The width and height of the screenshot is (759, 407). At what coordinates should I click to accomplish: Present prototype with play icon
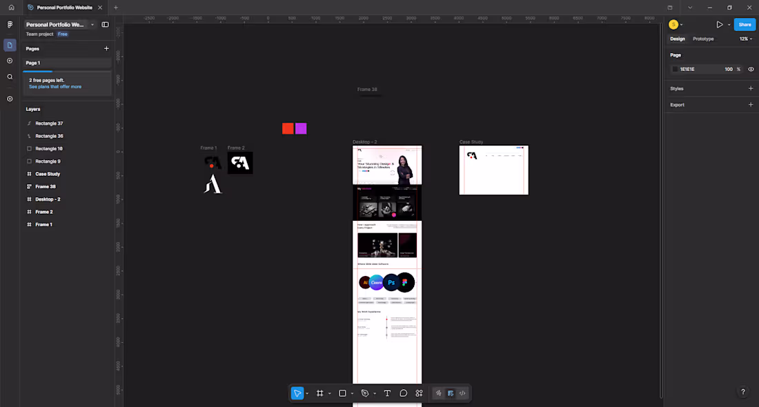pos(720,25)
